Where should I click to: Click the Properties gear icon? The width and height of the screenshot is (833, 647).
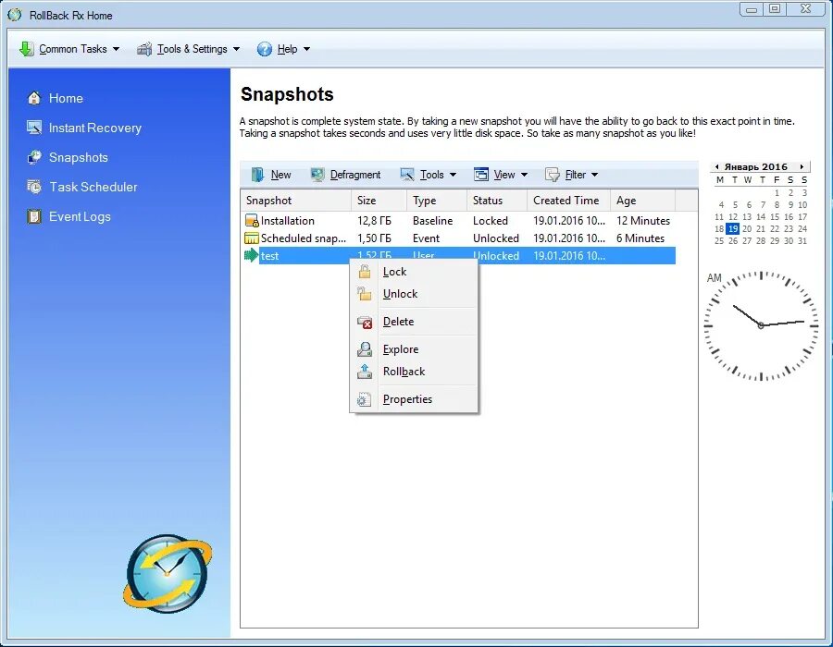click(364, 398)
